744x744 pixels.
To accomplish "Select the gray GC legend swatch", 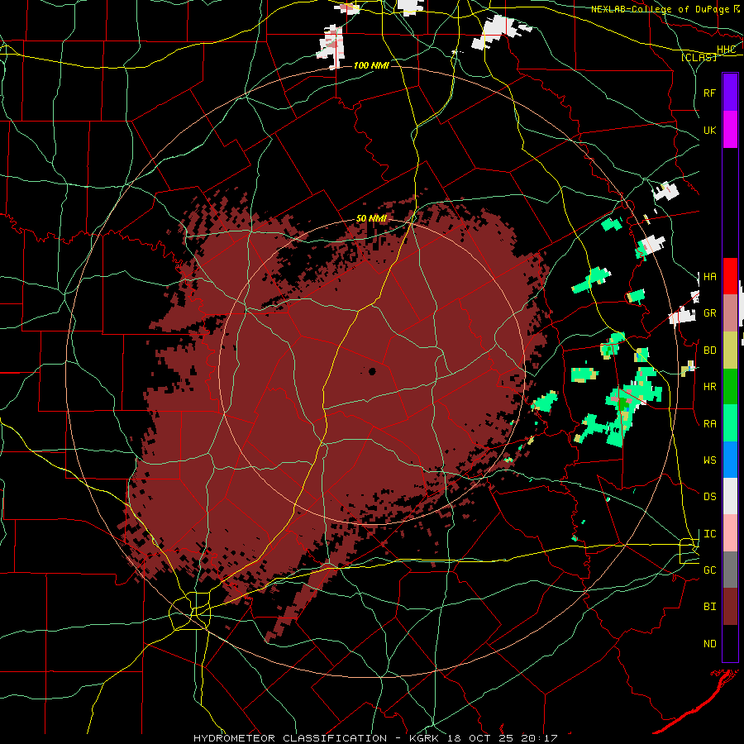I will pyautogui.click(x=730, y=570).
